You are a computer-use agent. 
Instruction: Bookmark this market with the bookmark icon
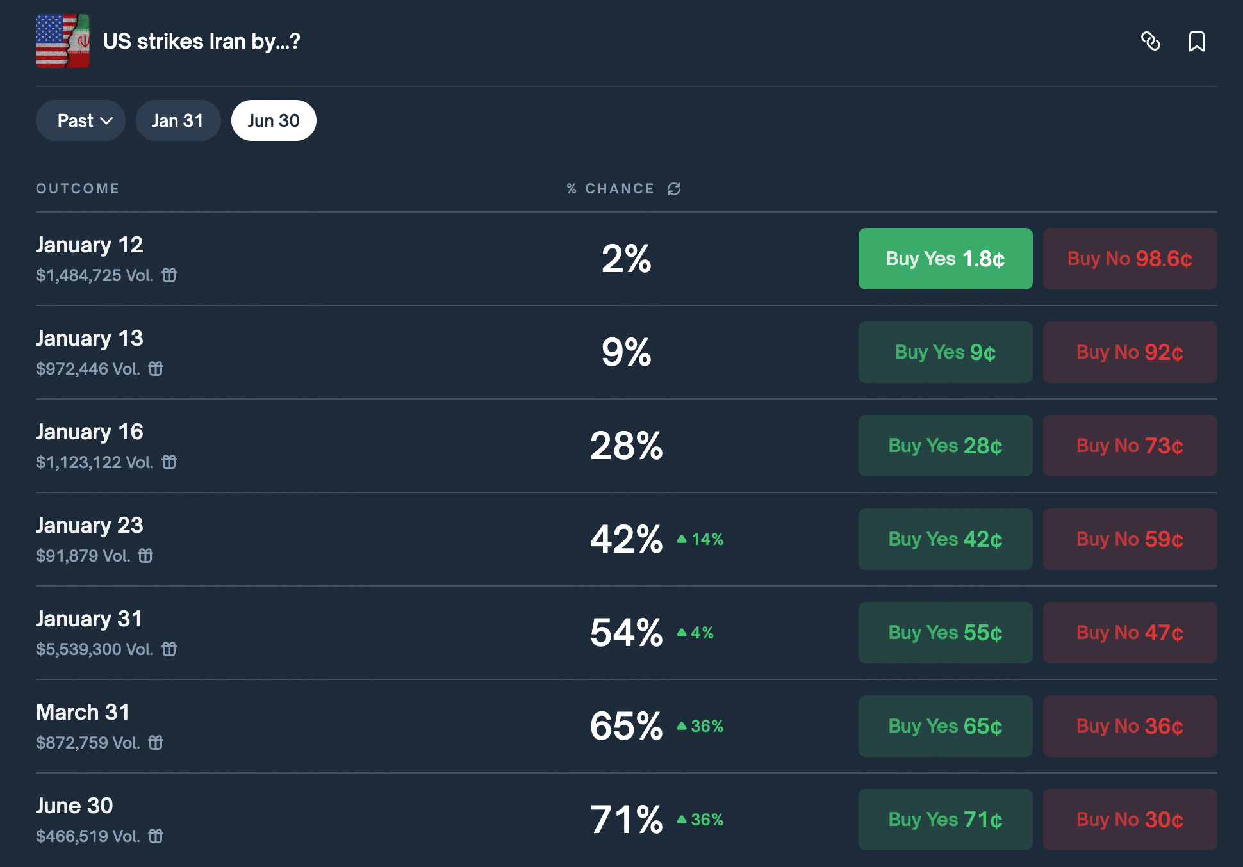click(x=1196, y=42)
